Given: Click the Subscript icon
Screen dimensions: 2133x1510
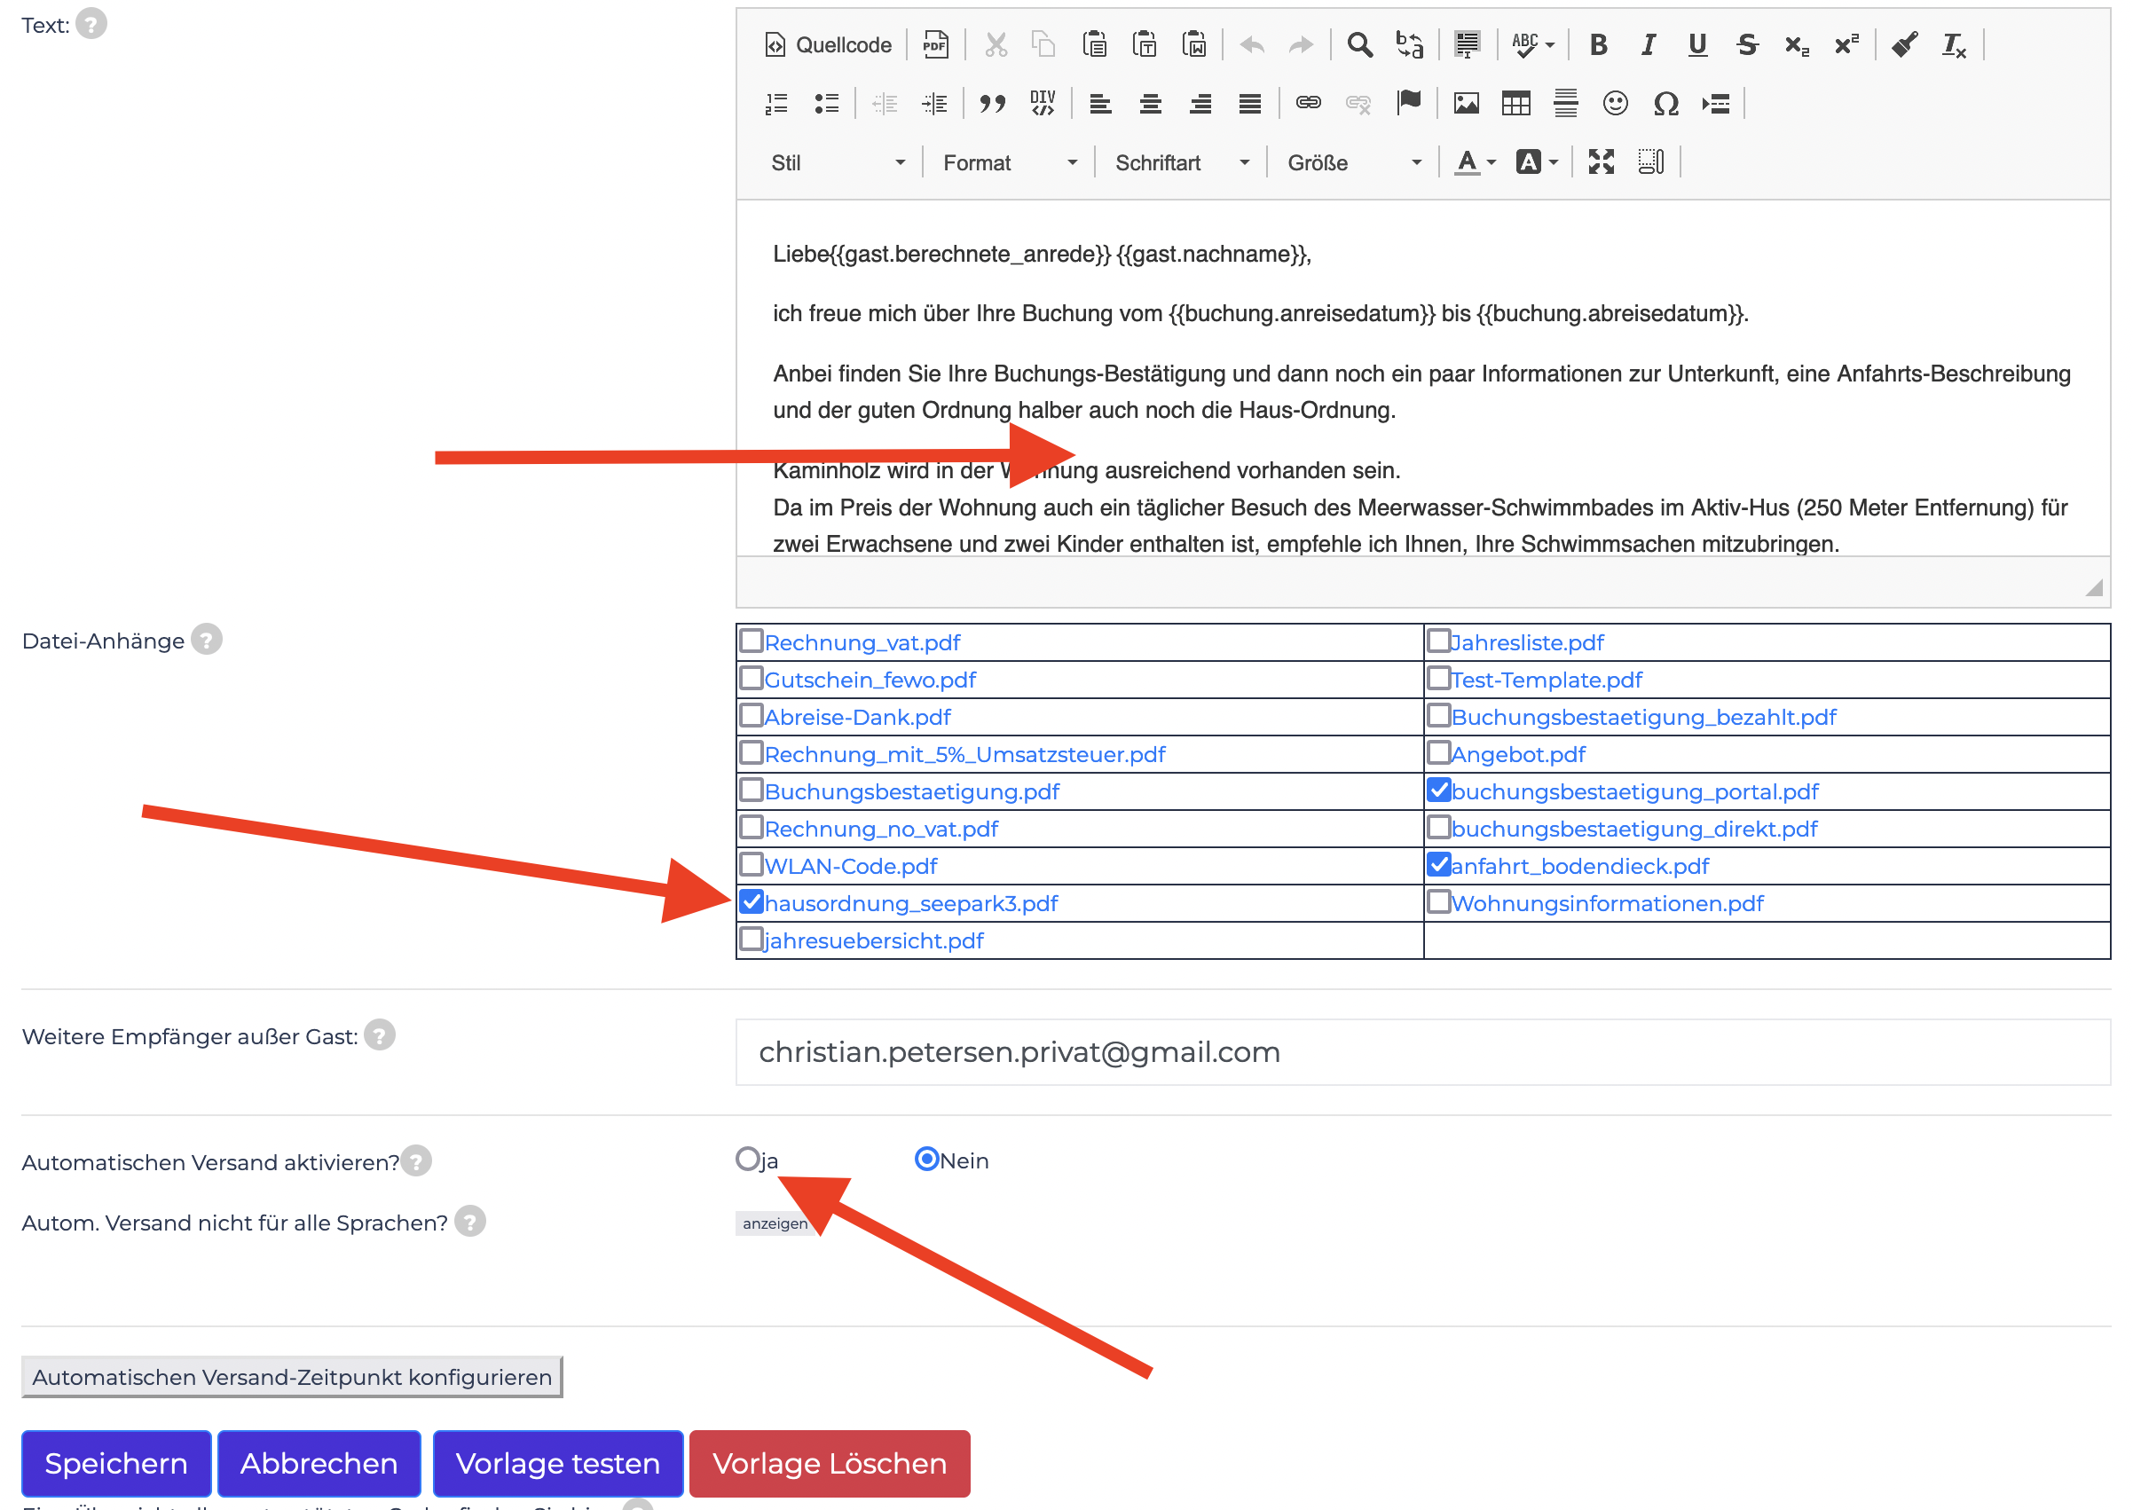Looking at the screenshot, I should point(1797,44).
